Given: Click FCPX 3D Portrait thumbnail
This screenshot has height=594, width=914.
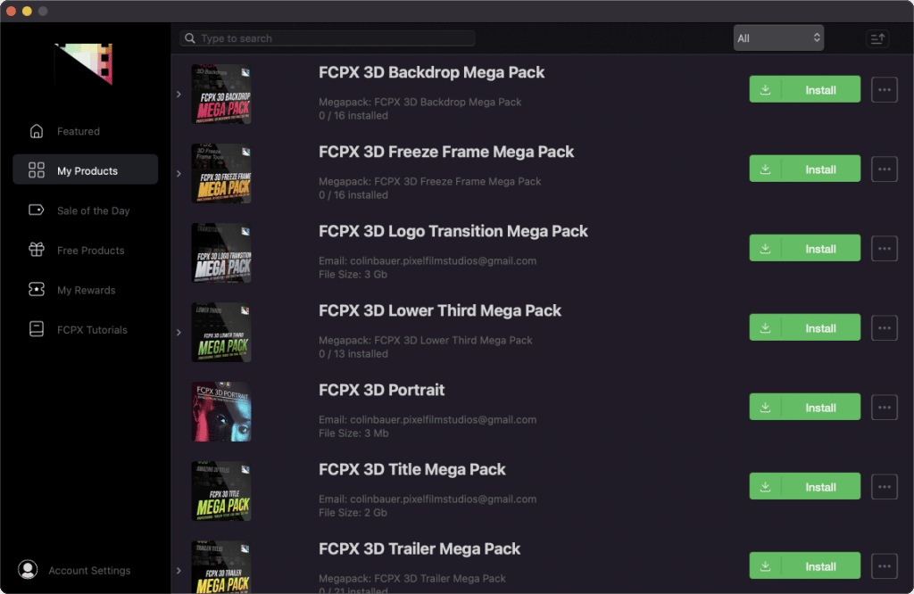Looking at the screenshot, I should 221,411.
